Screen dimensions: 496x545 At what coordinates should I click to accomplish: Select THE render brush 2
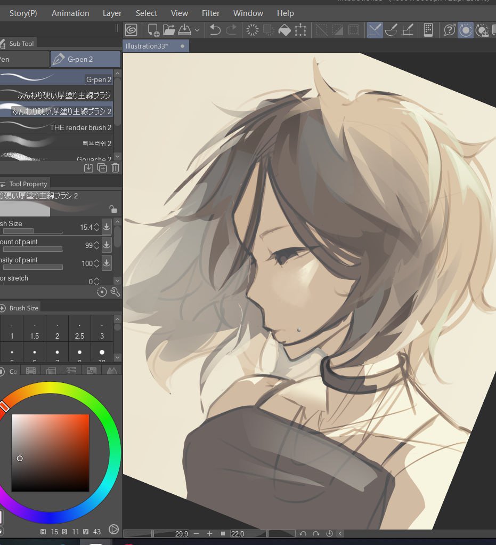point(56,126)
